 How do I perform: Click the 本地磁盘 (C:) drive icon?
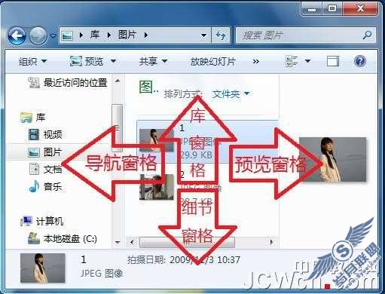(34, 238)
